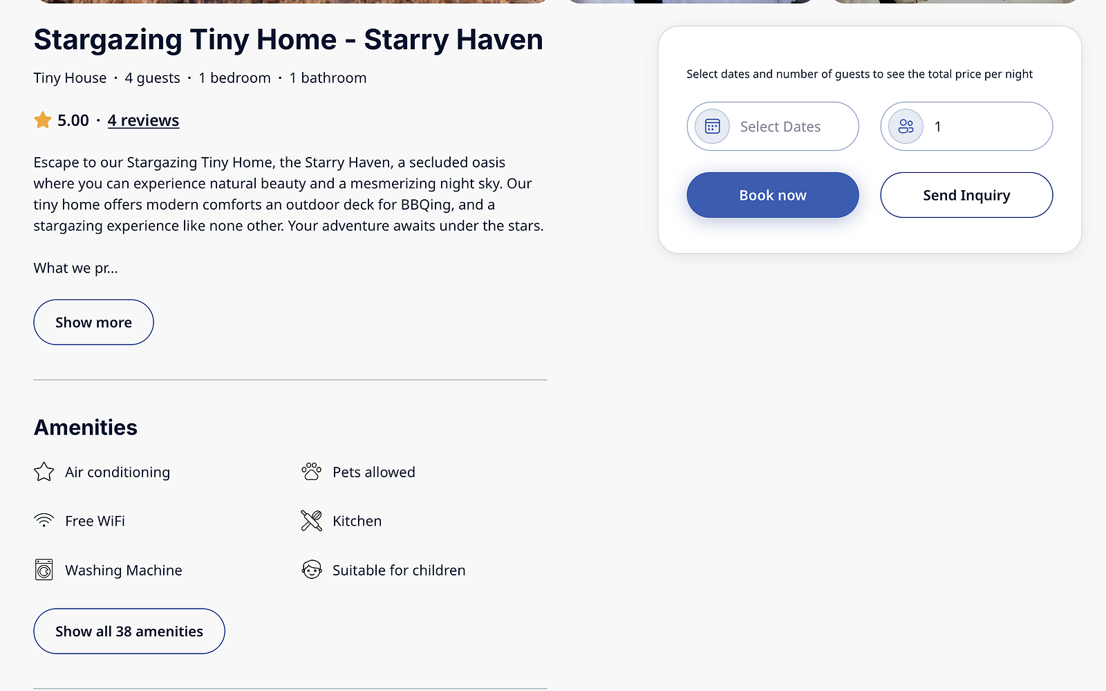Screen dimensions: 1106x691
Task: Click the calendar icon in date picker
Action: (x=712, y=127)
